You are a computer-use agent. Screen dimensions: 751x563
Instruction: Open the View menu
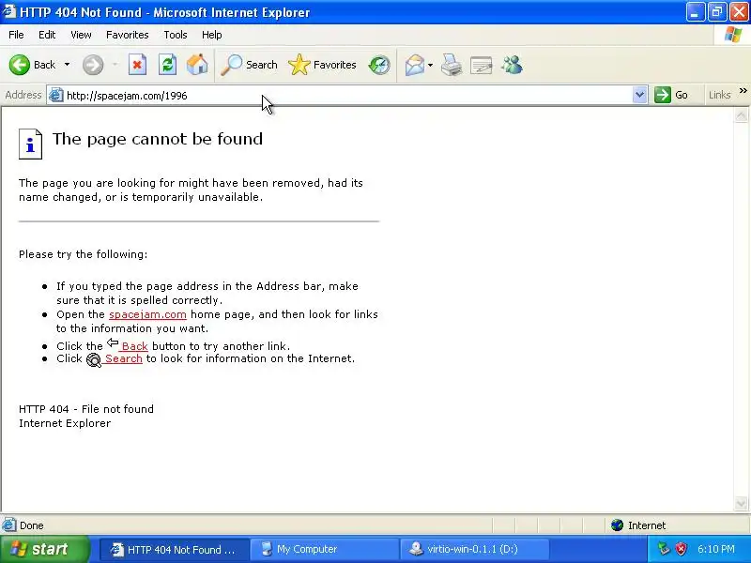[81, 35]
